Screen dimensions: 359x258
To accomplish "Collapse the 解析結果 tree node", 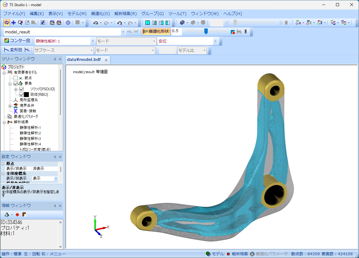I will click(4, 123).
